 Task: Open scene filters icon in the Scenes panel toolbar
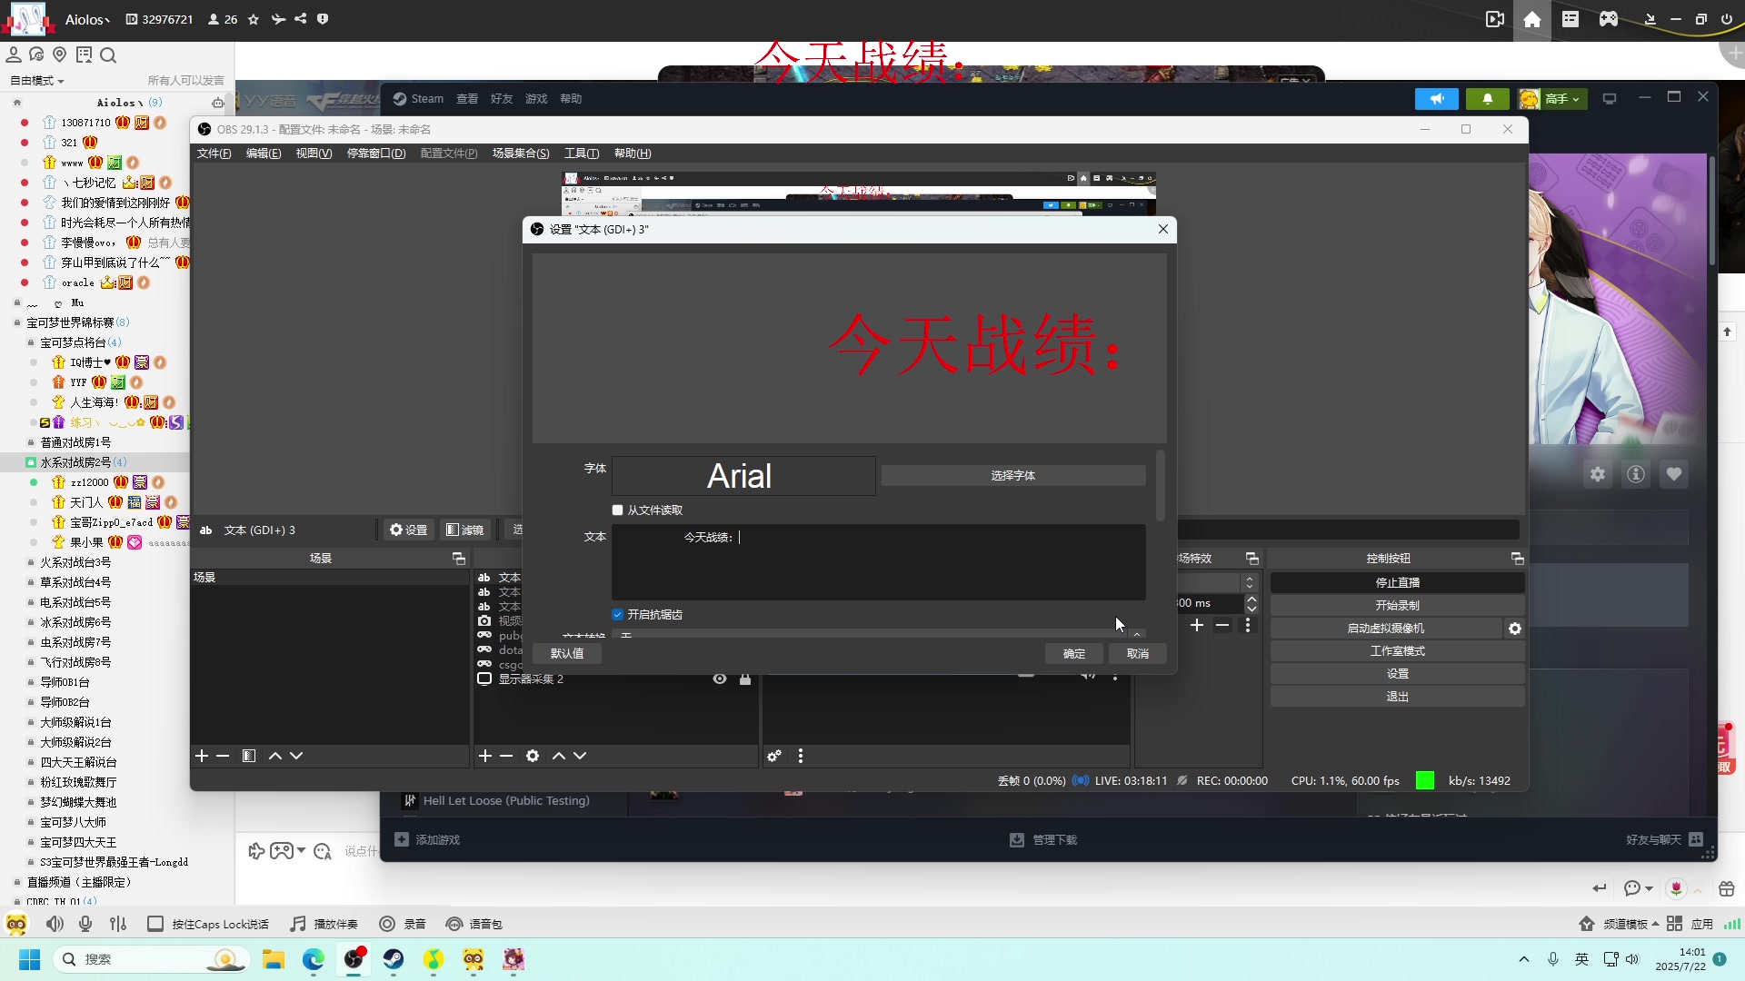point(249,756)
